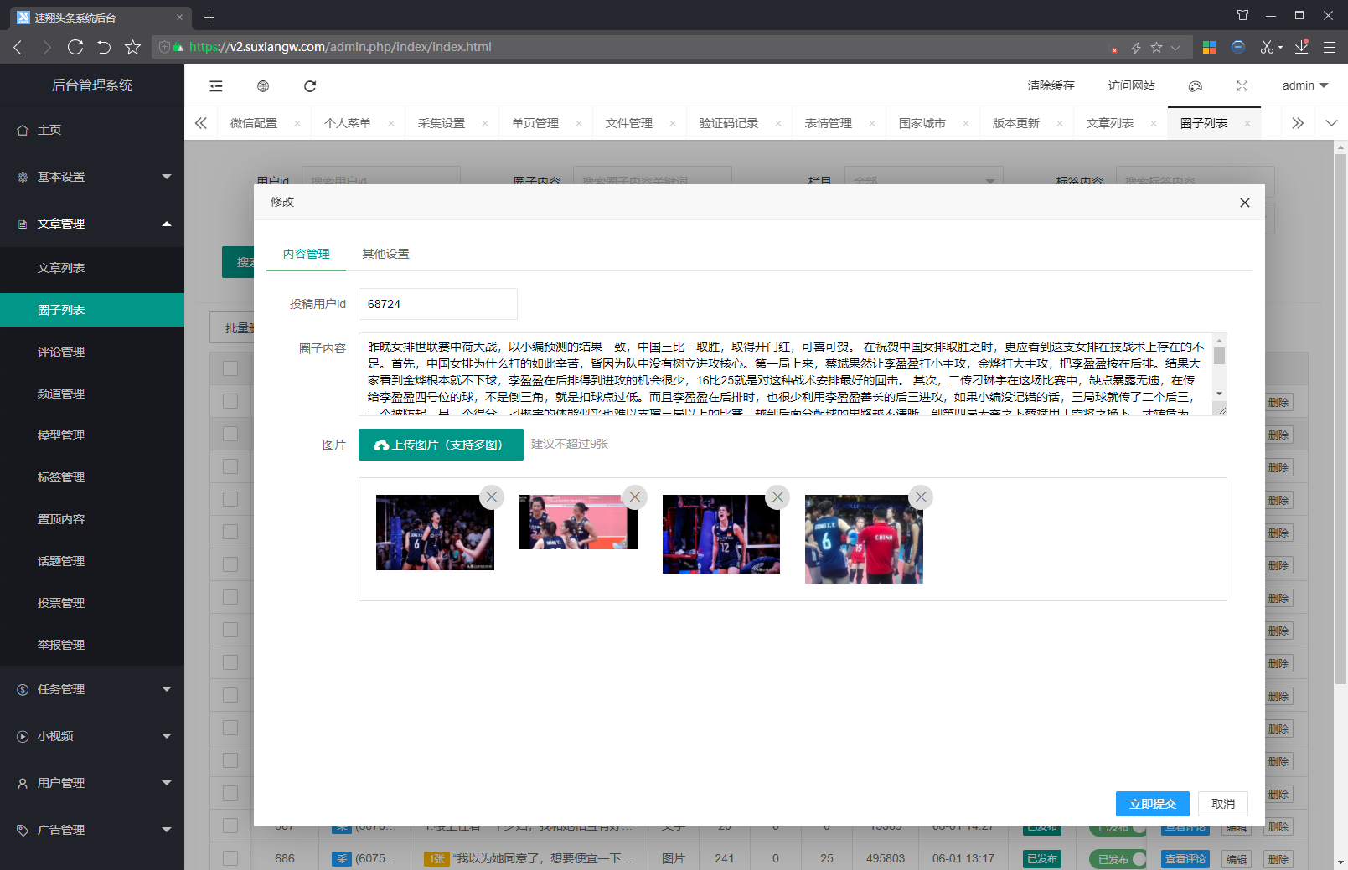Viewport: 1348px width, 870px height.
Task: Remove the third uploaded image
Action: [777, 497]
